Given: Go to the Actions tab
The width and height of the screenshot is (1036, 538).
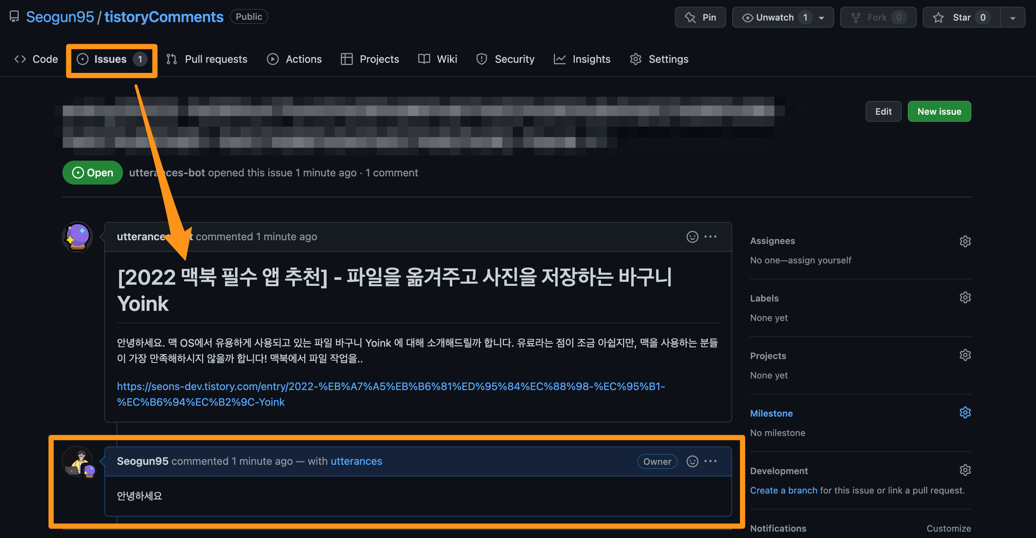Looking at the screenshot, I should tap(295, 59).
